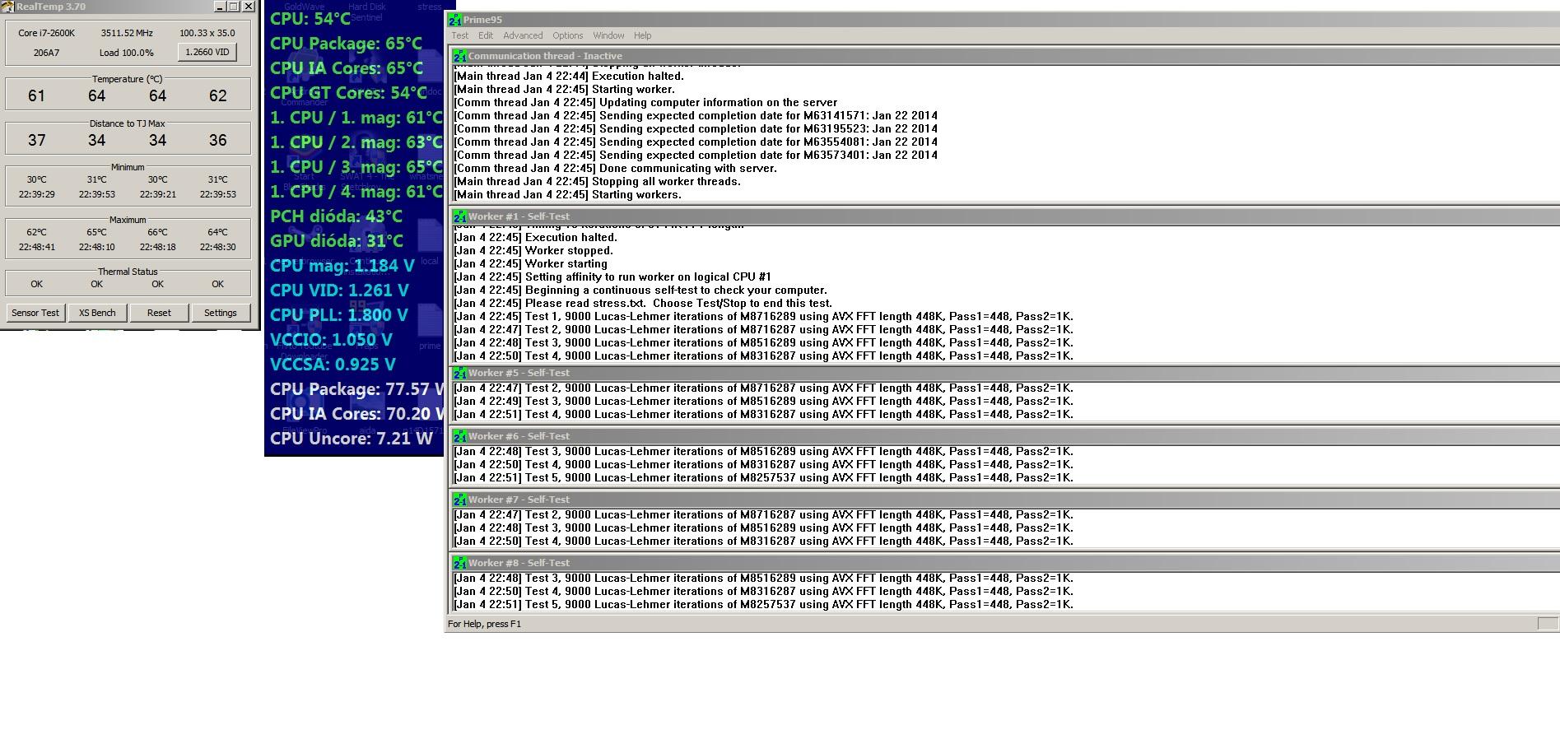Activate the Worker #6 - Self-Test title bar
Viewport: 1560px width, 753px height.
(x=1005, y=436)
